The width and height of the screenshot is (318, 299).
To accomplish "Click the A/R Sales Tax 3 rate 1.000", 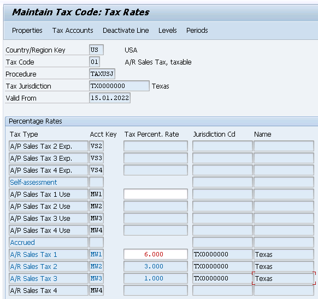I will tap(156, 278).
